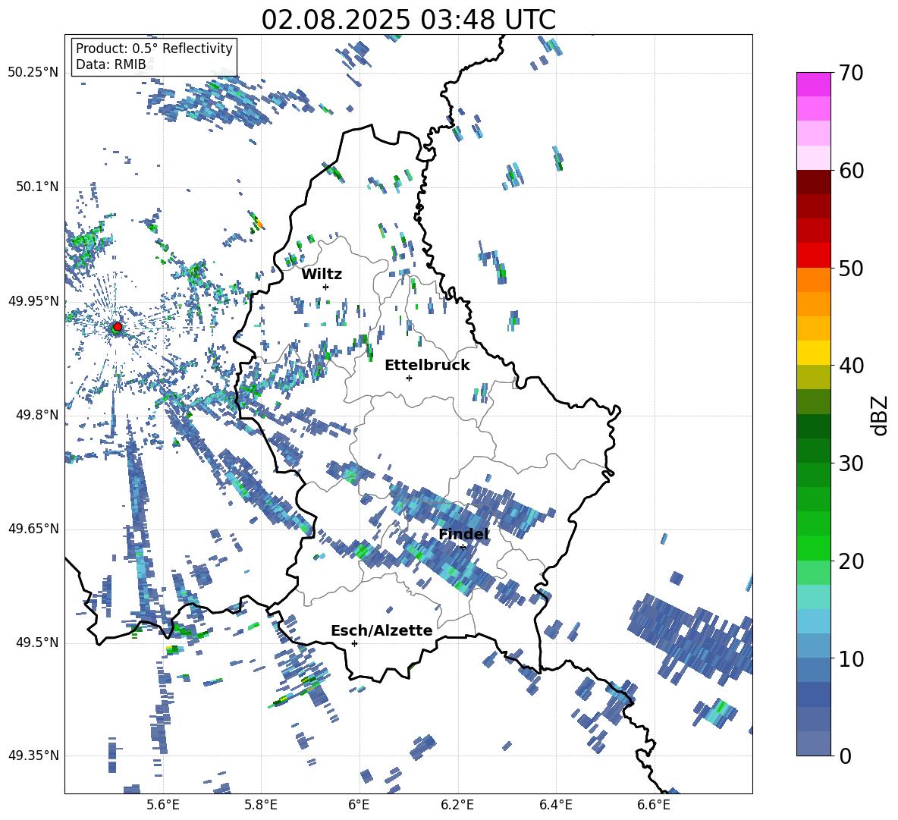Click the Wiltz cross marker
Image resolution: width=898 pixels, height=820 pixels.
(x=326, y=287)
